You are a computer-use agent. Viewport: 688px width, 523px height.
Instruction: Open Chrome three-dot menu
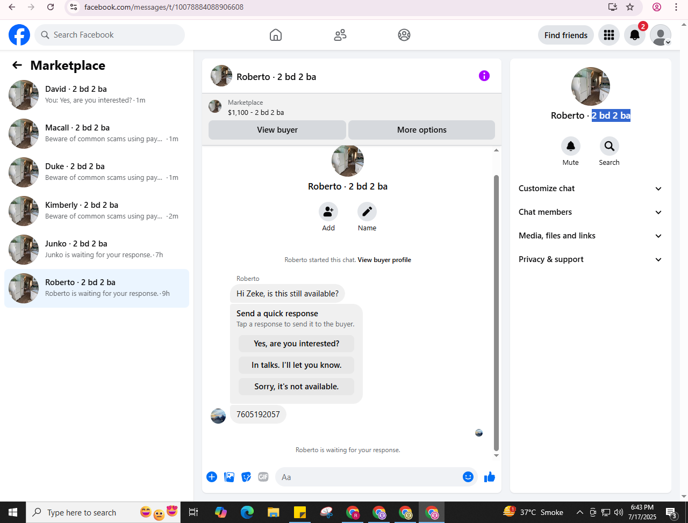point(676,7)
